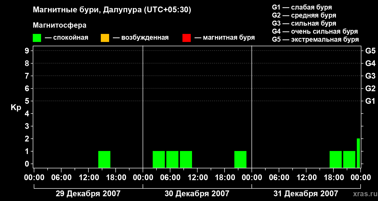Click the G5 label on right axis
The width and height of the screenshot is (378, 201).
point(370,51)
